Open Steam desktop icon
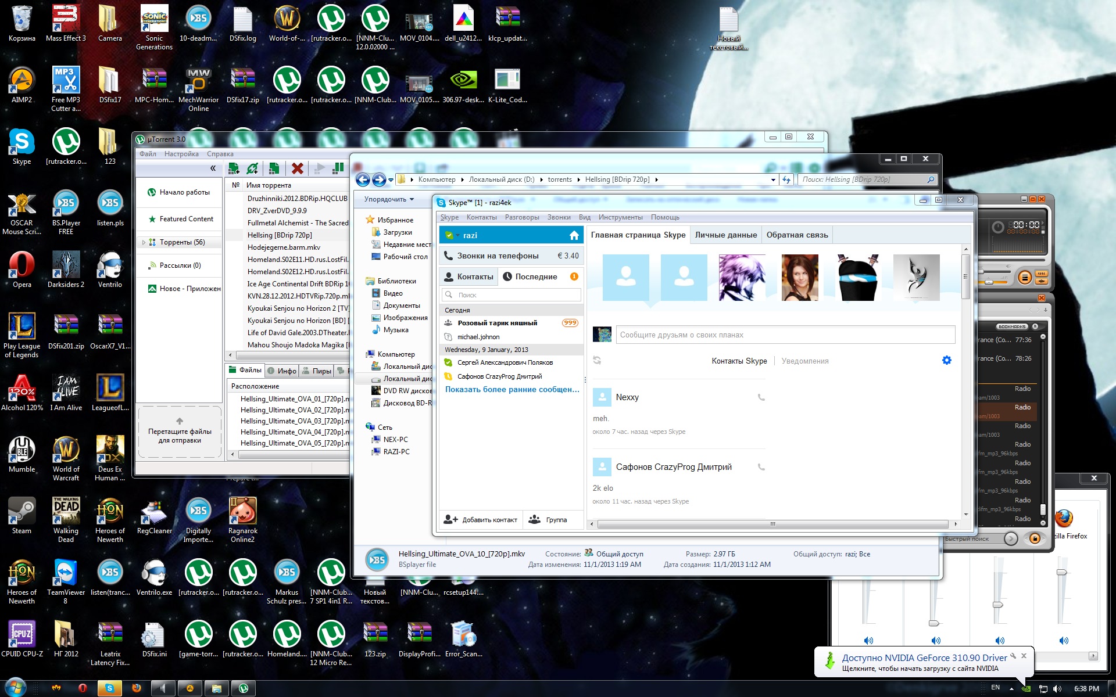Viewport: 1116px width, 697px height. pos(22,516)
